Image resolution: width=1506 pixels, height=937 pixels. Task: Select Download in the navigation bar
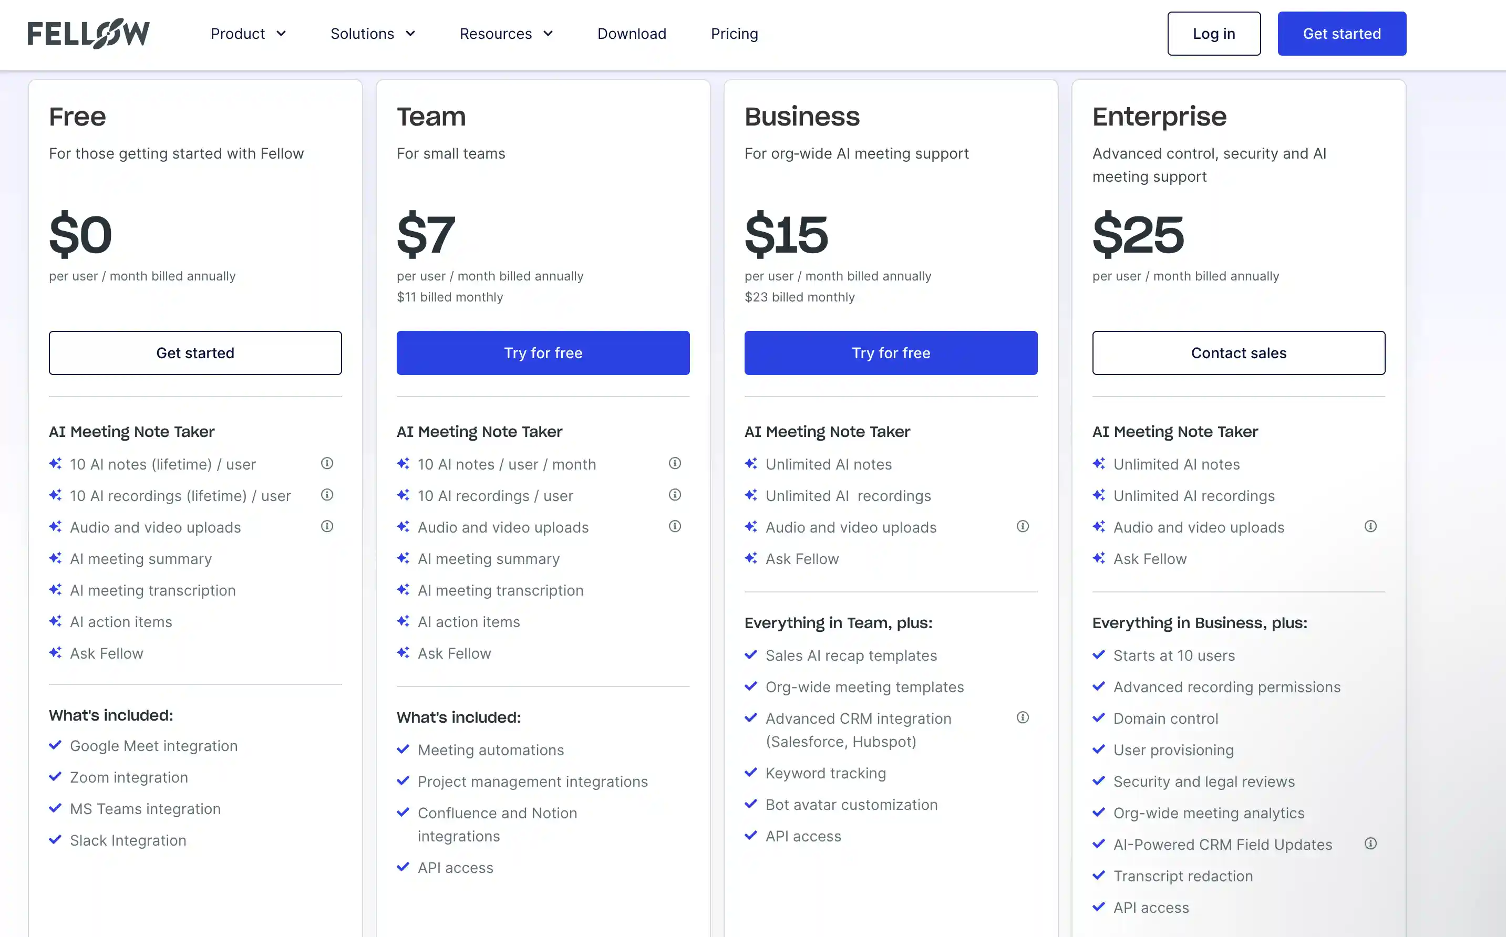(632, 34)
